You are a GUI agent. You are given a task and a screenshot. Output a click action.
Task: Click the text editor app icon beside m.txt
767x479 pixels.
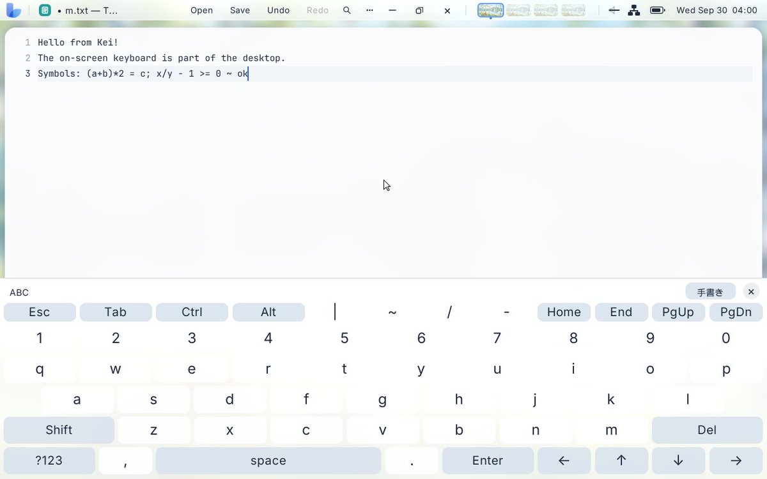[x=45, y=10]
